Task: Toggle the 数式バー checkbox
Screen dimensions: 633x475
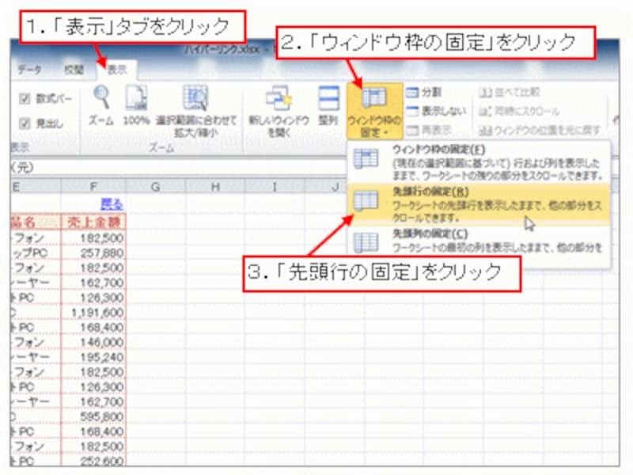Action: coord(25,98)
